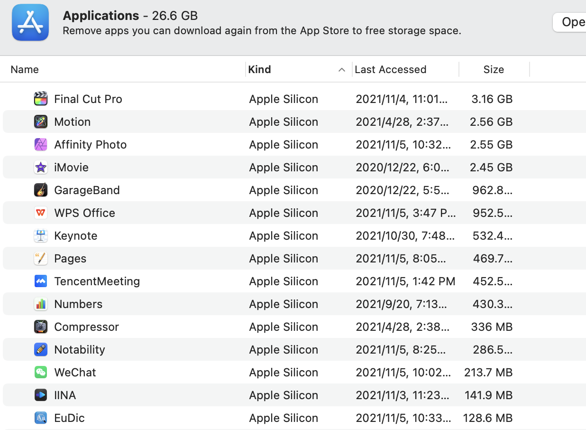
Task: Select the Keynote podium icon
Action: point(40,235)
